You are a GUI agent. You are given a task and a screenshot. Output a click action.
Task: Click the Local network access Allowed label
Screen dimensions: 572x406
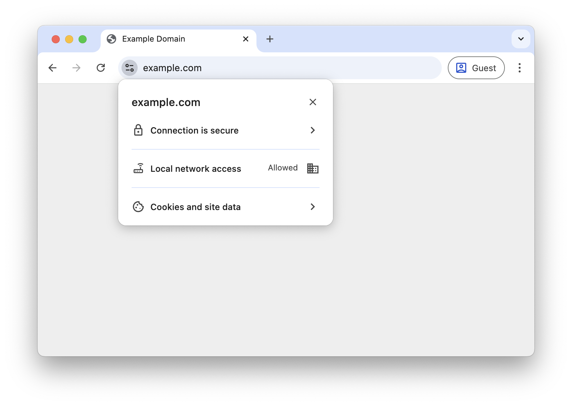(x=283, y=168)
